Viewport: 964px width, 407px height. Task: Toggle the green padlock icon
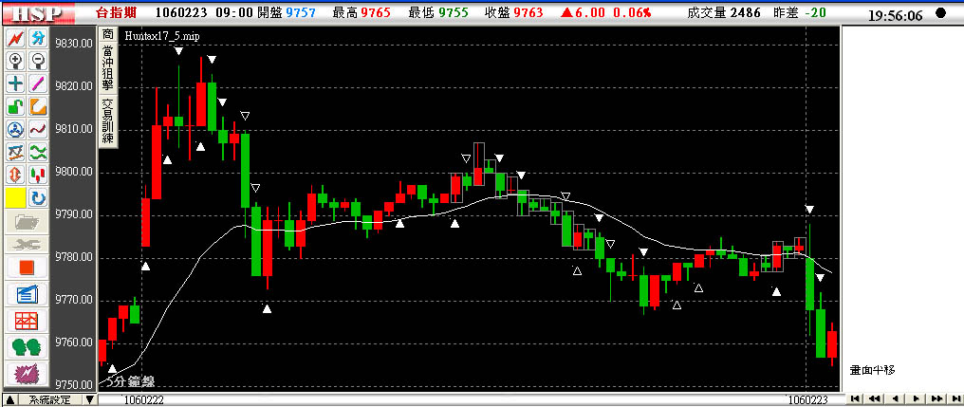pyautogui.click(x=15, y=105)
